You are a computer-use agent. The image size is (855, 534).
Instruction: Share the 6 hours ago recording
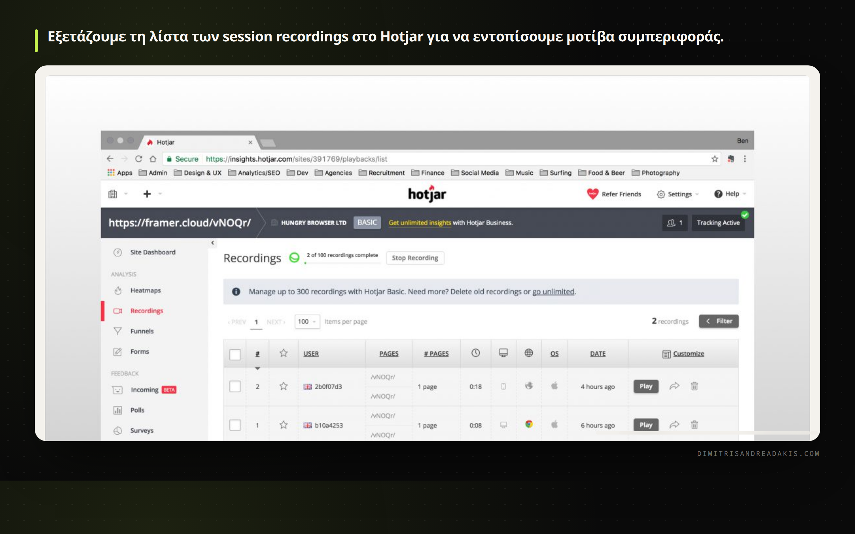674,425
